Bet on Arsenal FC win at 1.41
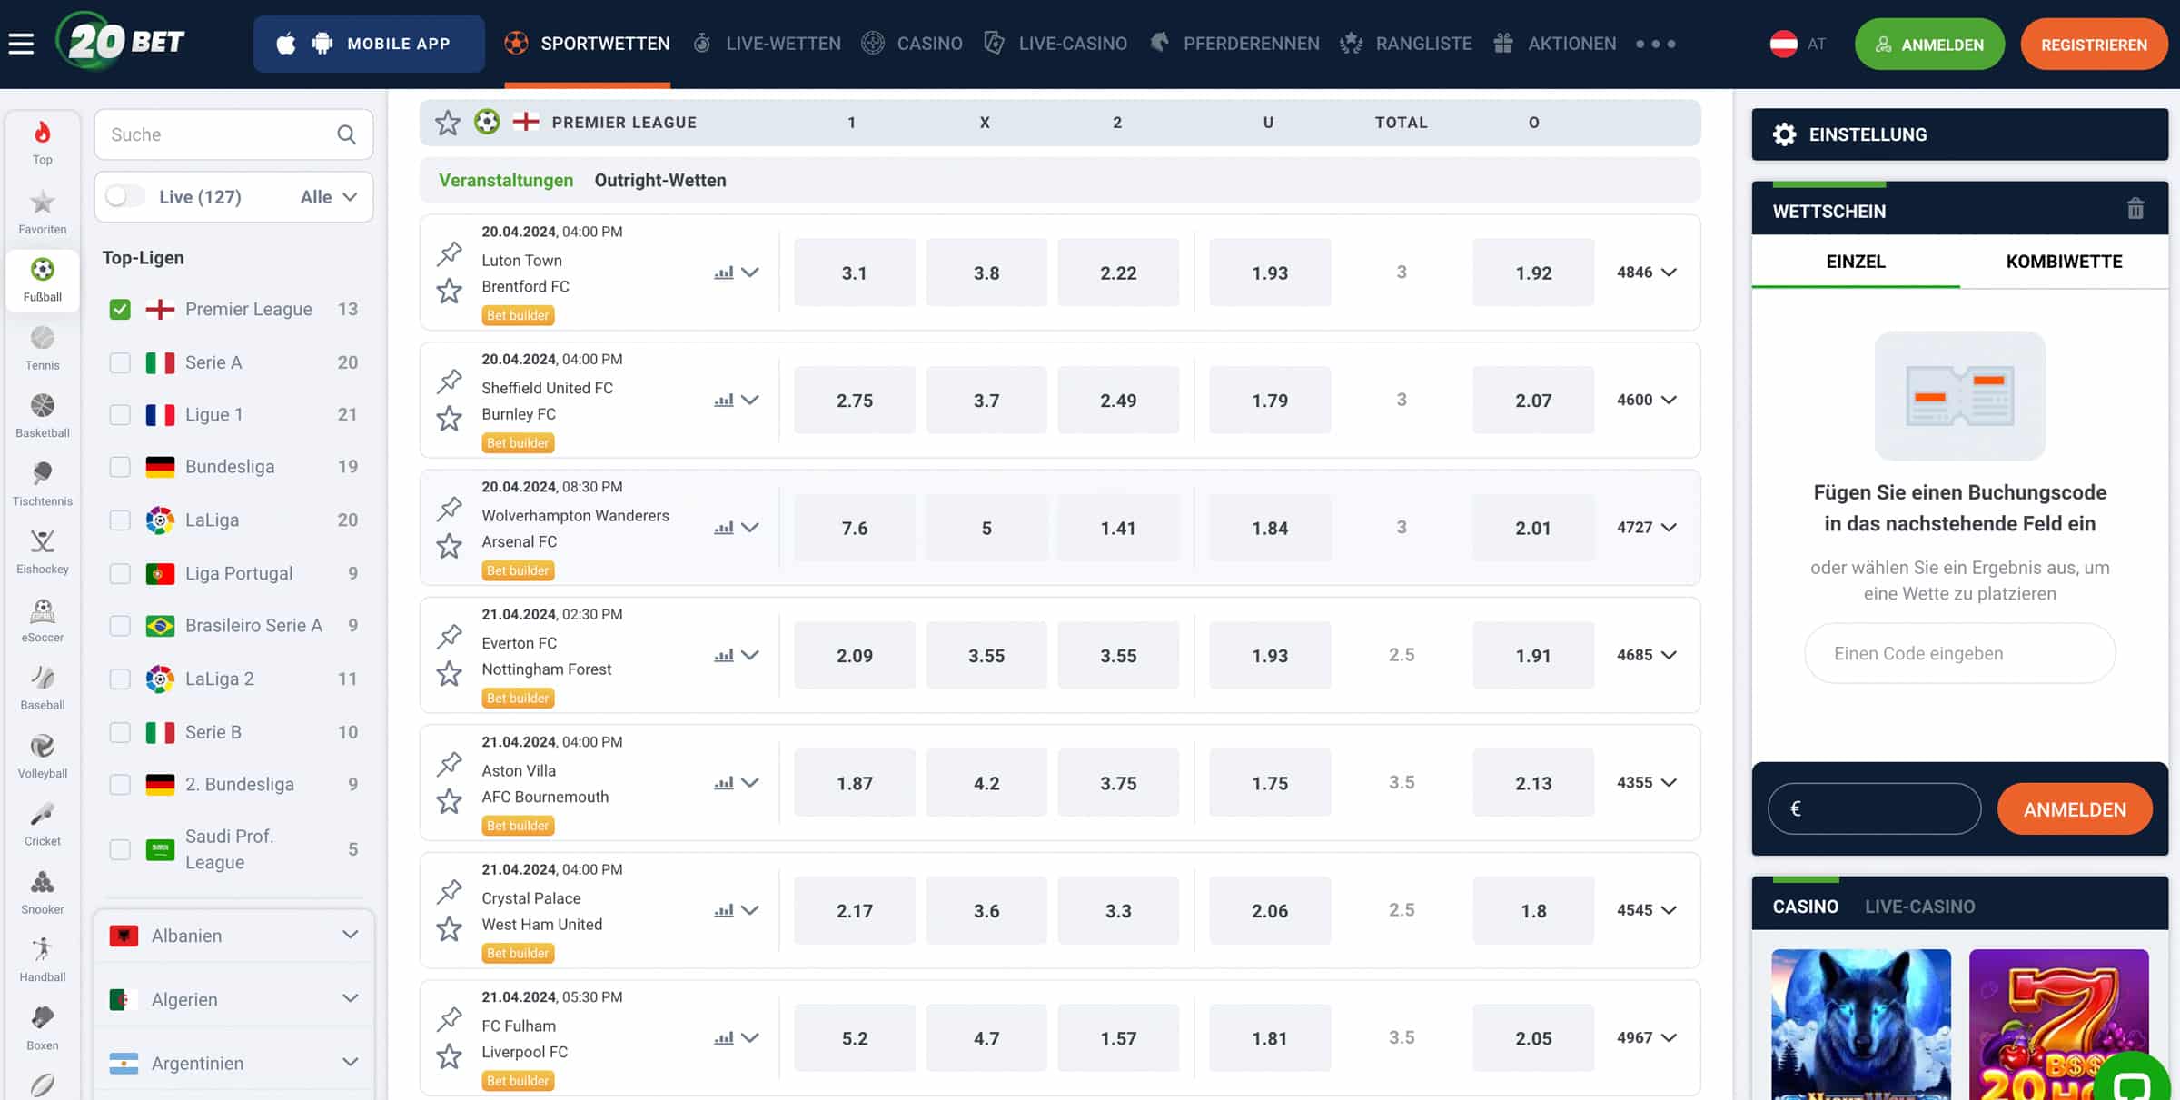The image size is (2180, 1100). 1118,528
